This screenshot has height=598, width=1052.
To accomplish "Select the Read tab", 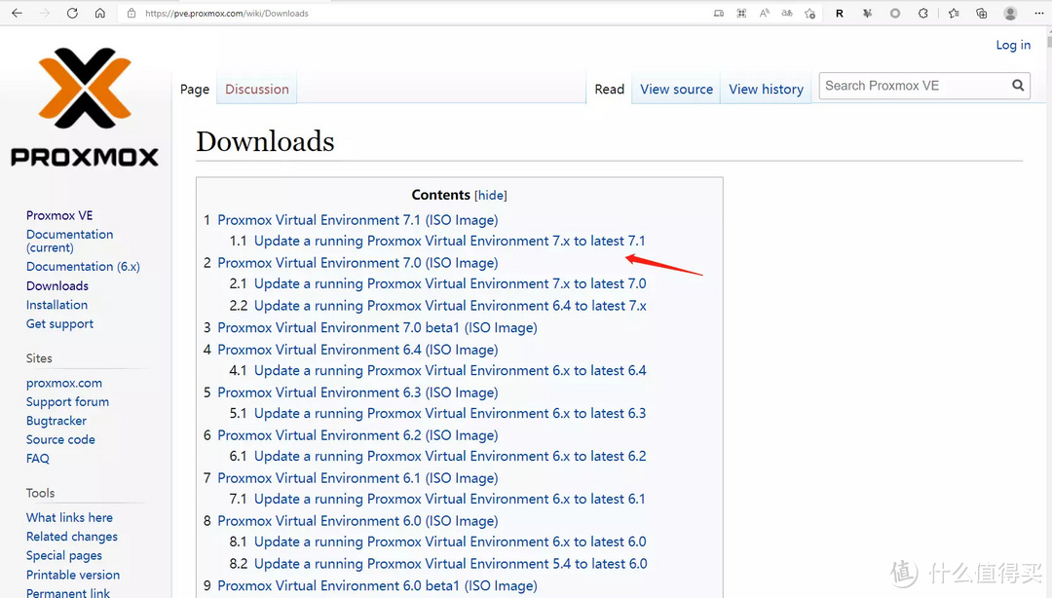I will (609, 90).
